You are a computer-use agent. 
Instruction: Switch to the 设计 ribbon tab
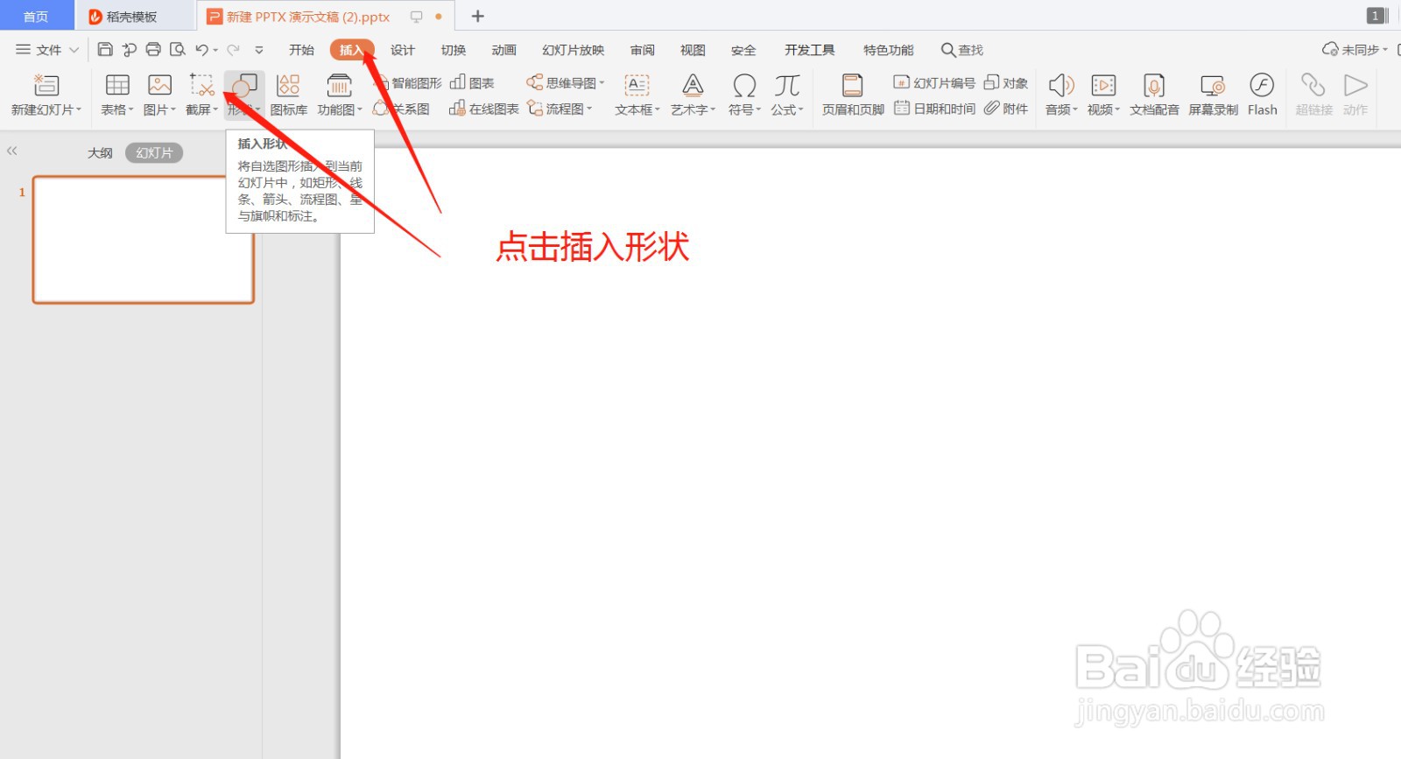(x=403, y=50)
